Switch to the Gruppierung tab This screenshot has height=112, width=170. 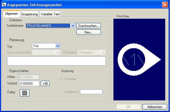coord(29,14)
